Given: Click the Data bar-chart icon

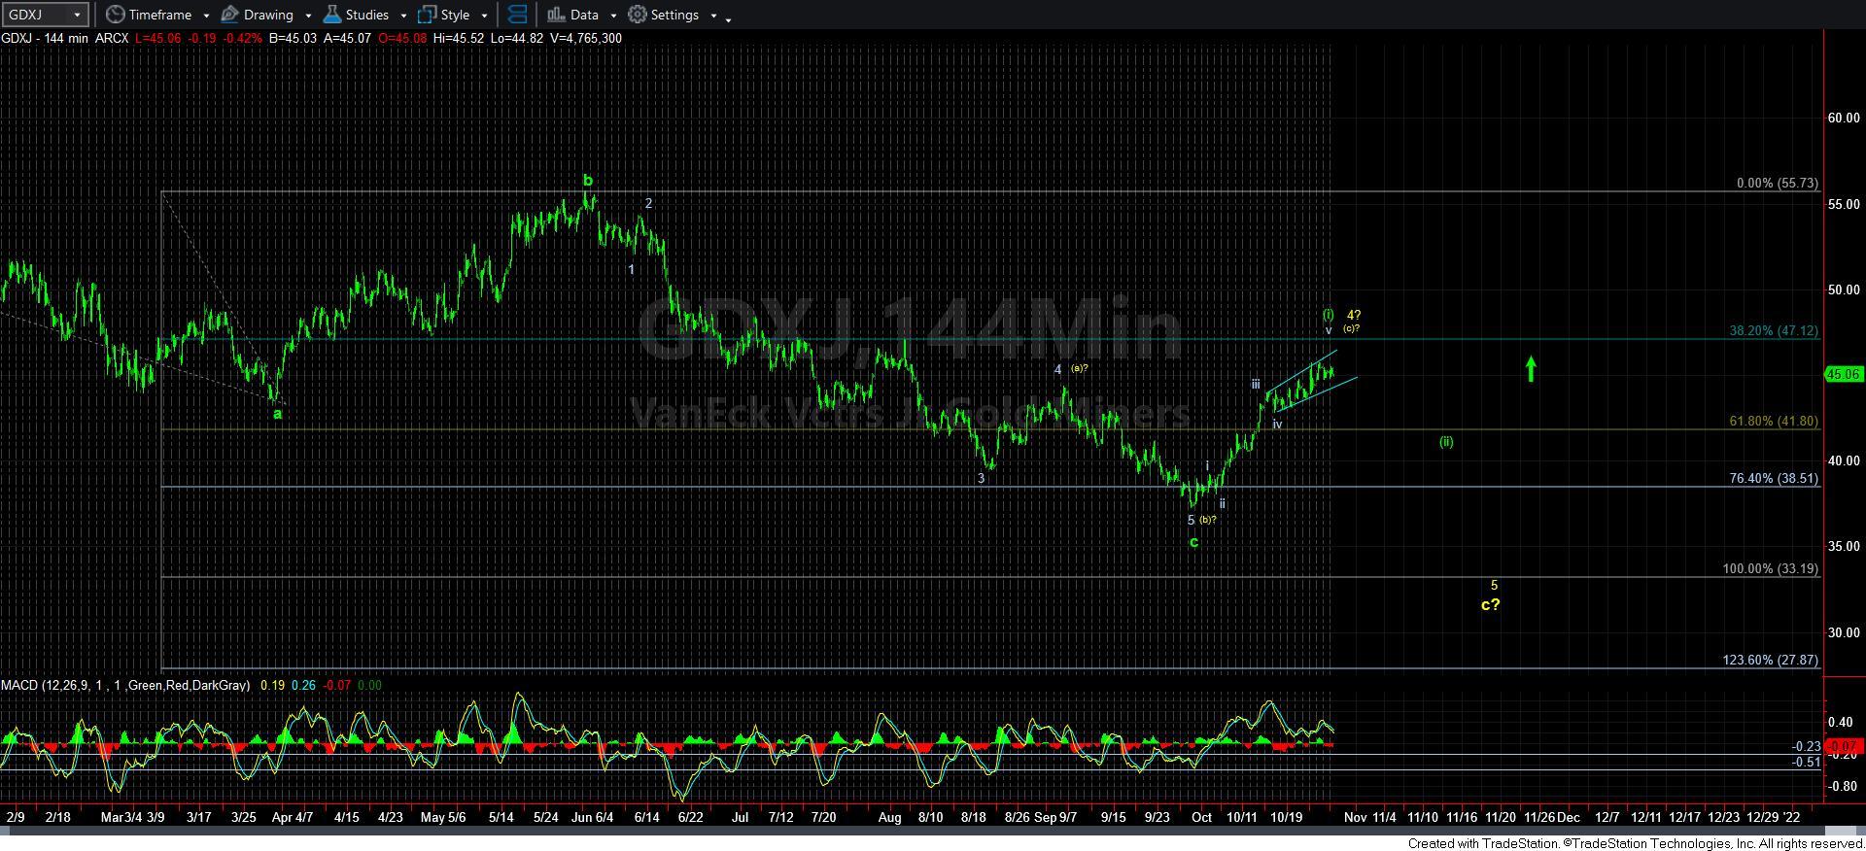Looking at the screenshot, I should [556, 15].
